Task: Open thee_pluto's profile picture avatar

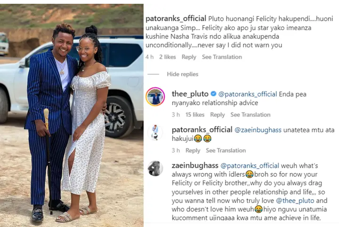Action: pyautogui.click(x=155, y=97)
